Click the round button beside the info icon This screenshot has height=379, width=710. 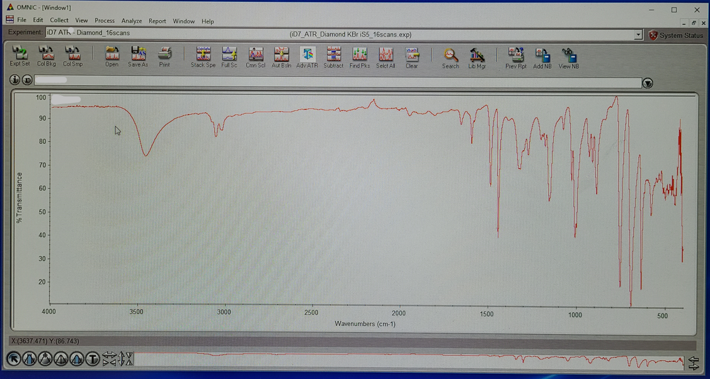pos(26,80)
